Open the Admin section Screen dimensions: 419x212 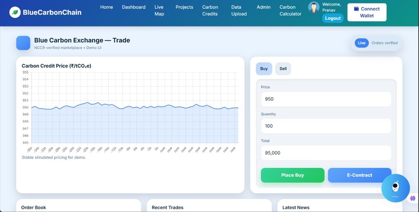(264, 7)
